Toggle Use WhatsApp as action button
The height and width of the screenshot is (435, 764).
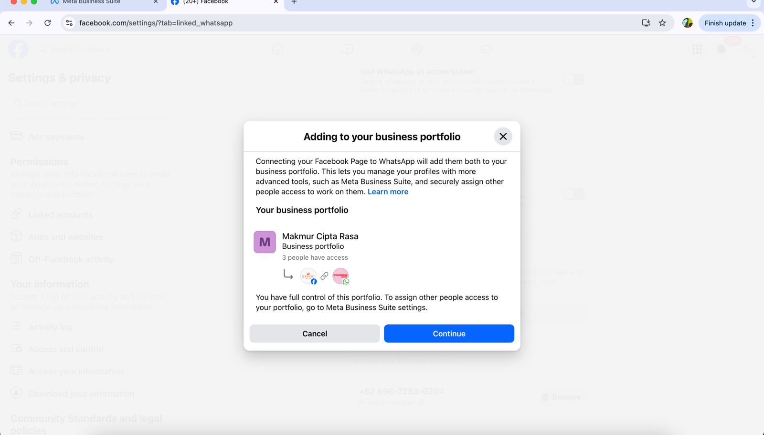(x=573, y=79)
